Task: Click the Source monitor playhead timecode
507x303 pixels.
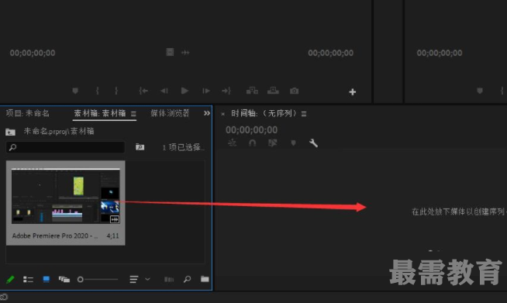Action: point(33,53)
